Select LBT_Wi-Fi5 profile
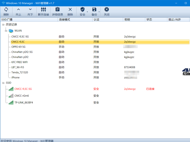 point(18,67)
